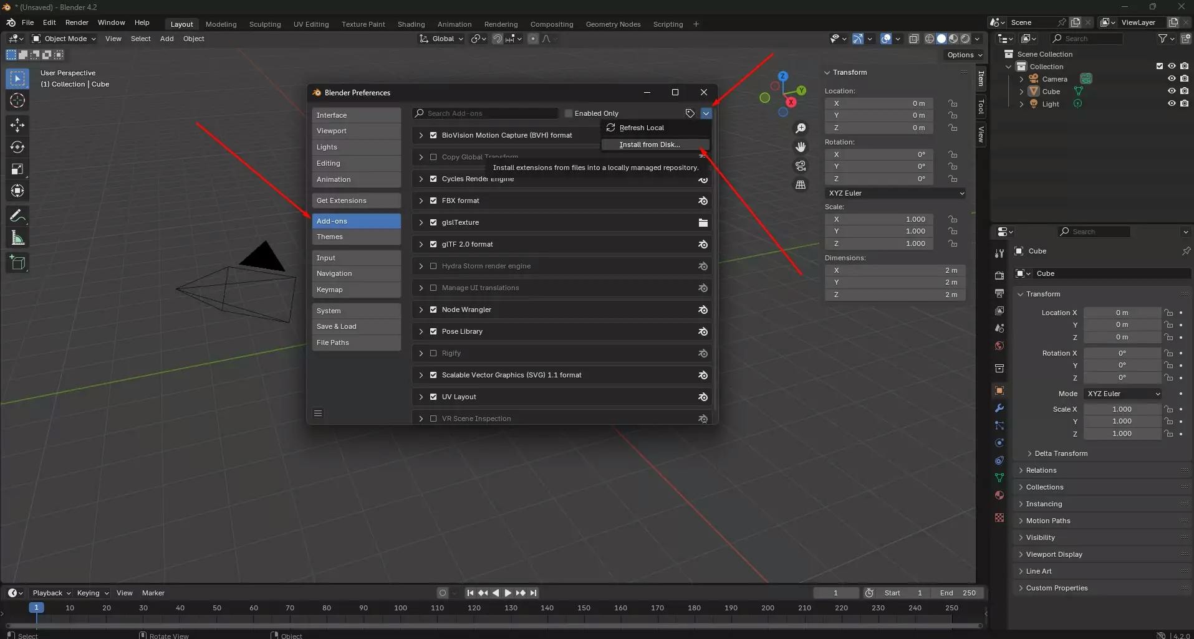Disable FBX format add-on checkbox
Image resolution: width=1194 pixels, height=639 pixels.
[433, 201]
